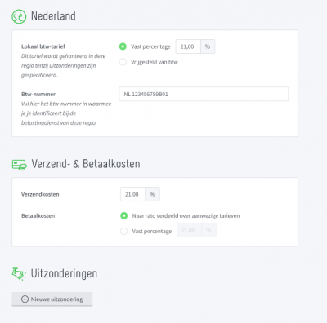327x323 pixels.
Task: Click the credit card icon beside Verzend- & Betaalkosten
Action: 19,165
